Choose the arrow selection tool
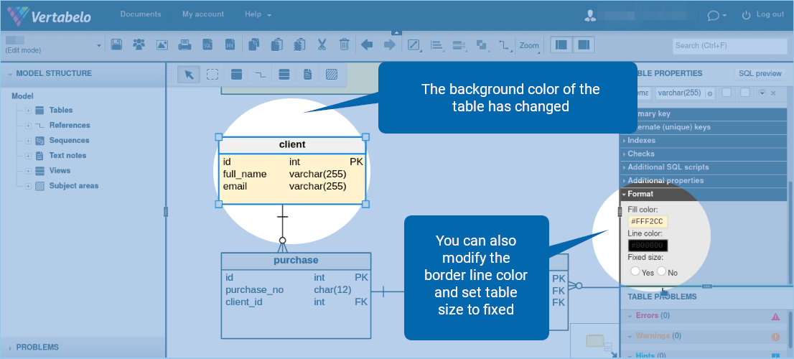The image size is (794, 359). tap(189, 75)
